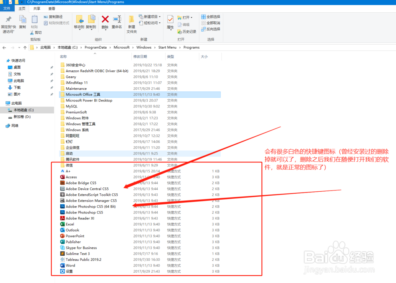Select the Skype for Business icon
This screenshot has width=396, height=283.
tap(63, 248)
